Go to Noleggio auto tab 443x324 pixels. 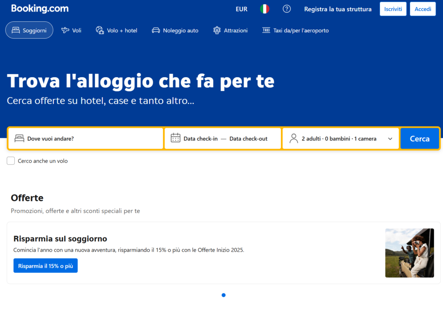175,30
